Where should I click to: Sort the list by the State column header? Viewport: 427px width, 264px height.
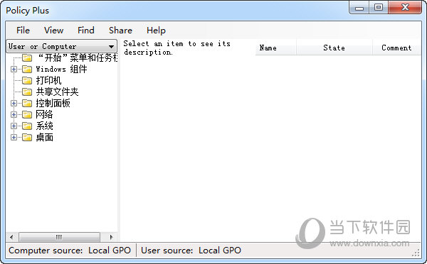tap(334, 48)
